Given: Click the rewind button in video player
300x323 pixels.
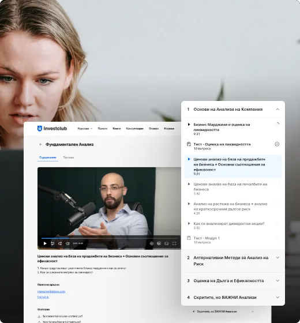Looking at the screenshot, I should point(52,243).
